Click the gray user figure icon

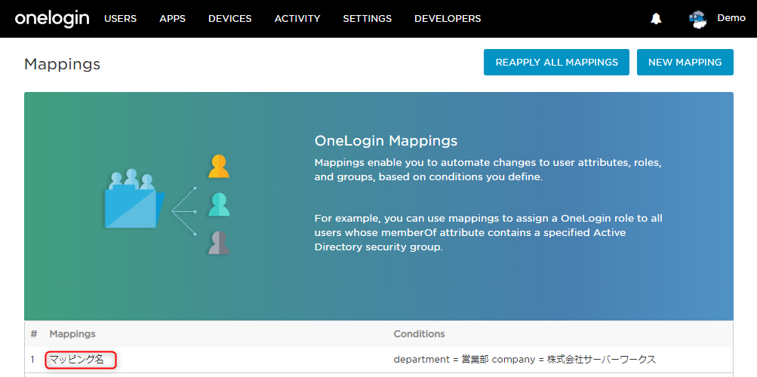219,243
